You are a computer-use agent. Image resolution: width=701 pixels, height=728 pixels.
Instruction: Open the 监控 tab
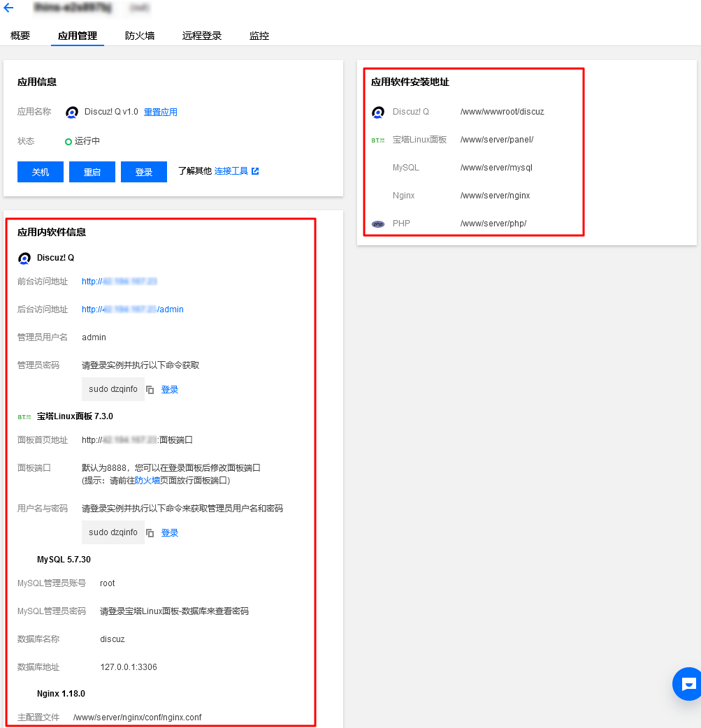[259, 36]
